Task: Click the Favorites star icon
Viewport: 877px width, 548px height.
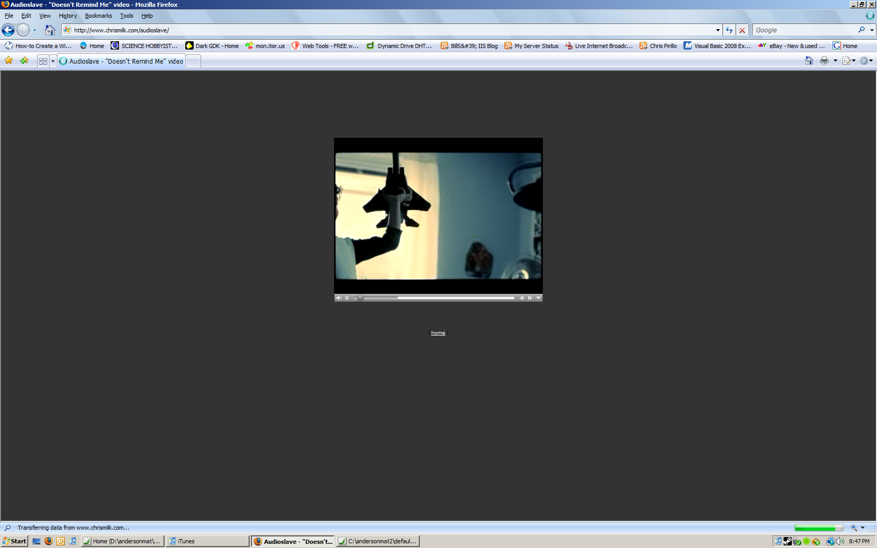Action: pos(9,61)
